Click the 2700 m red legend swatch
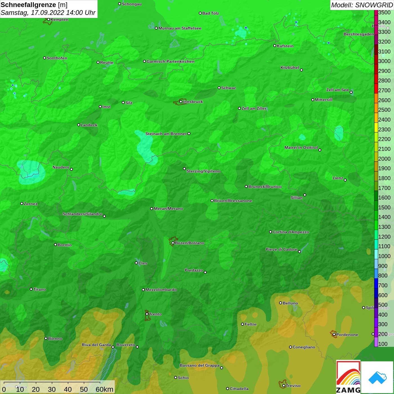This screenshot has width=394, height=394. pos(376,88)
